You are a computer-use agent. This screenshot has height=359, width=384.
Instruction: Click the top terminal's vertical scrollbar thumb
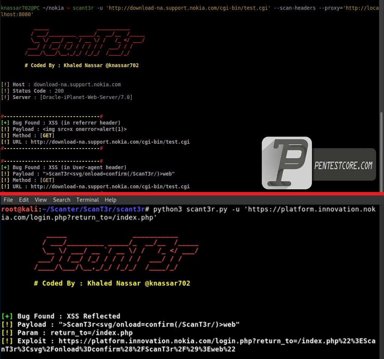click(381, 152)
